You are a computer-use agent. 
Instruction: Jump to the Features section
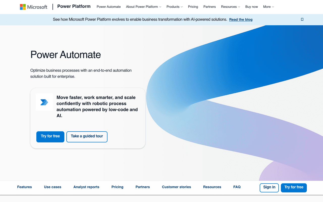(24, 187)
